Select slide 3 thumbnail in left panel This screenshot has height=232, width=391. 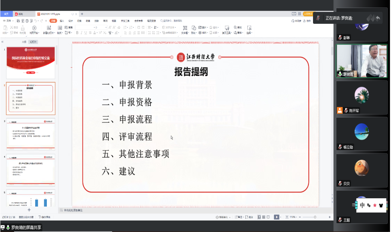(30, 134)
